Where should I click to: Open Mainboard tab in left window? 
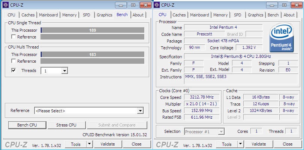pyautogui.click(x=48, y=15)
